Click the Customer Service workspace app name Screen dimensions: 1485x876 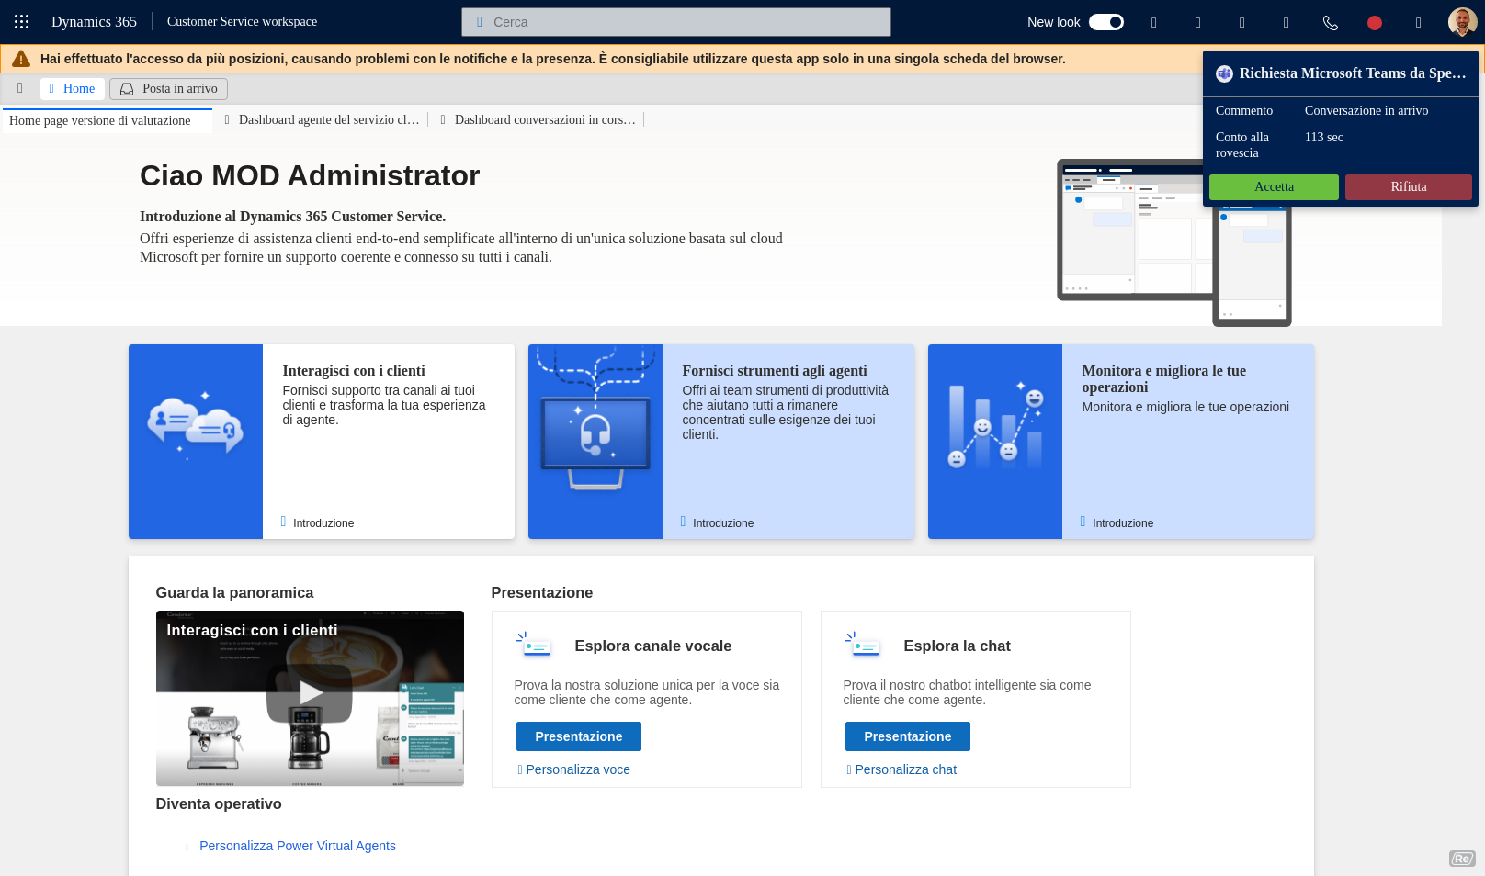click(242, 22)
